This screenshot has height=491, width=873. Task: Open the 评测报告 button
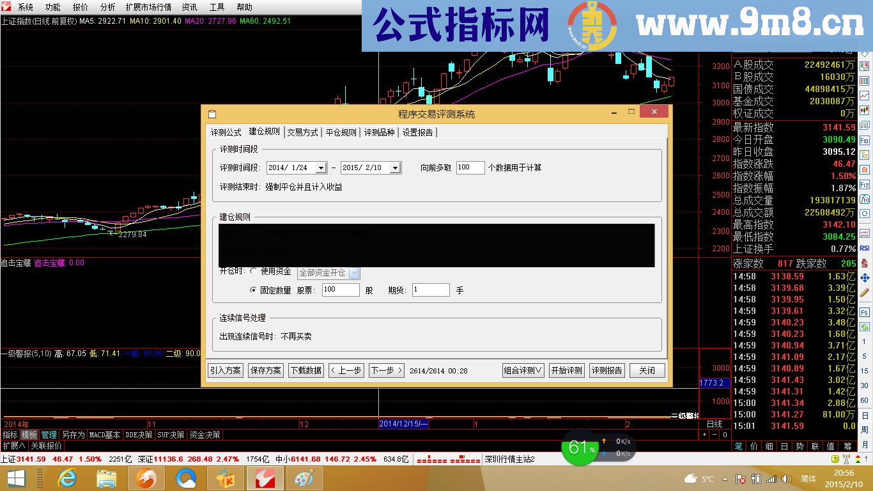[x=606, y=370]
